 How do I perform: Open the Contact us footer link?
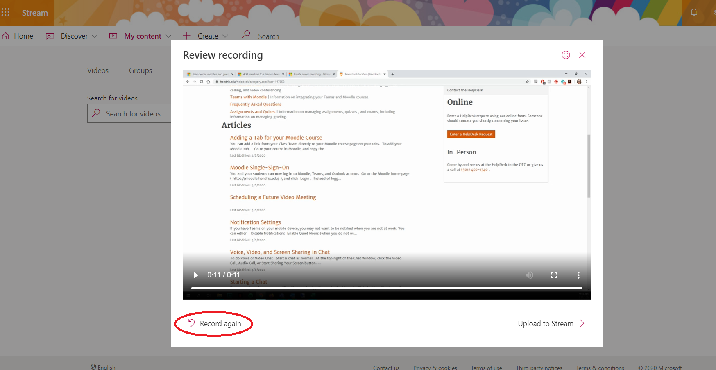click(386, 368)
